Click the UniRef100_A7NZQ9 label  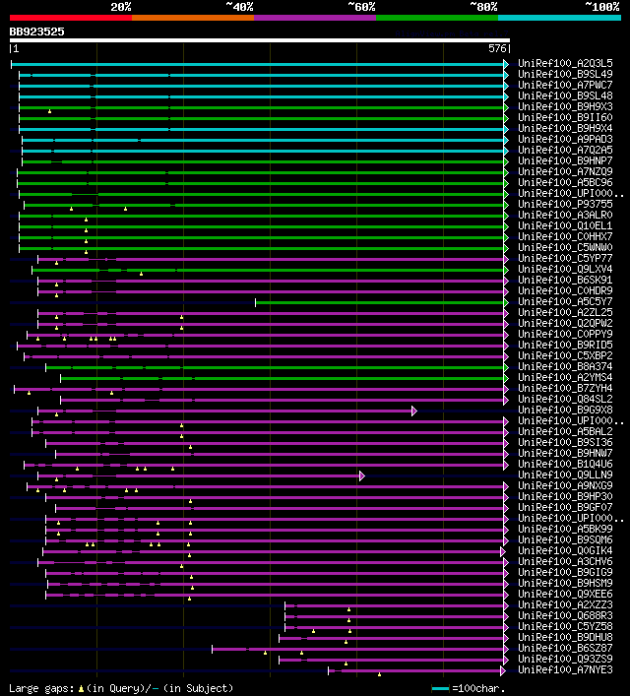[x=565, y=171]
